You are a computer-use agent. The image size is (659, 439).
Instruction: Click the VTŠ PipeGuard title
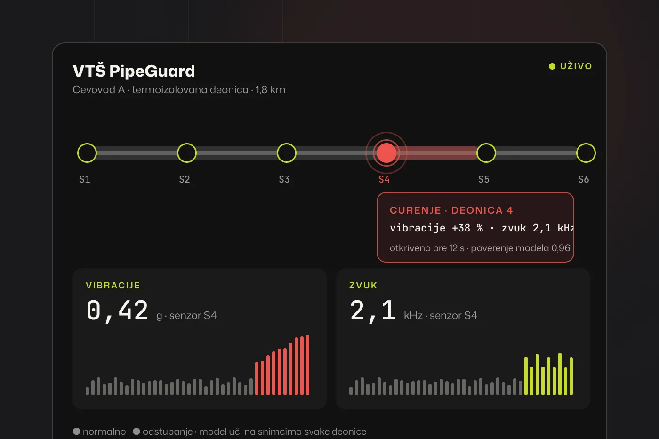[x=134, y=71]
